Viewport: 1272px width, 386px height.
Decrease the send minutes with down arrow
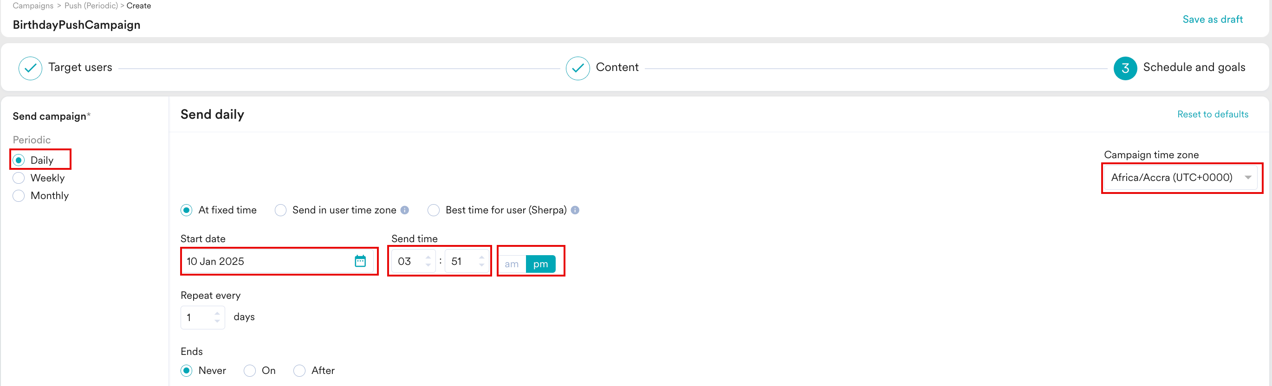[x=481, y=265]
